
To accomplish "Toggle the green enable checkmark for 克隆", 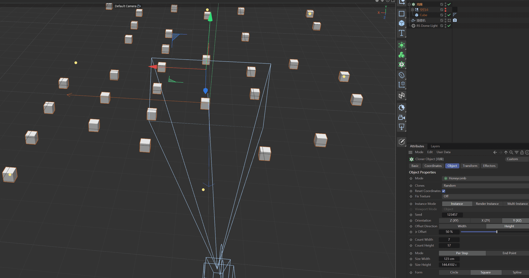I will (x=449, y=4).
